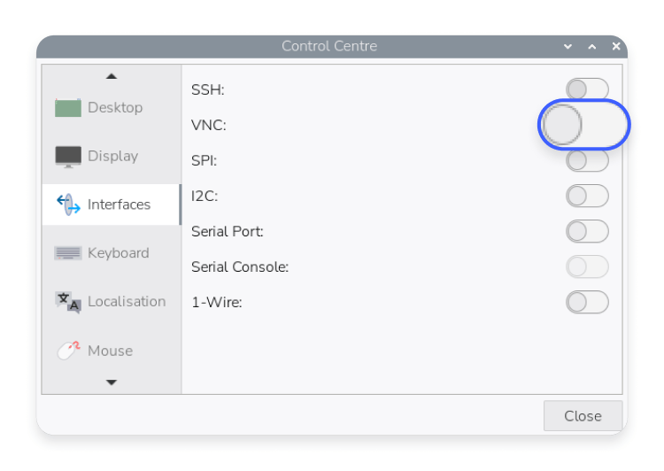
Task: Select the Interfaces tab
Action: tap(112, 205)
